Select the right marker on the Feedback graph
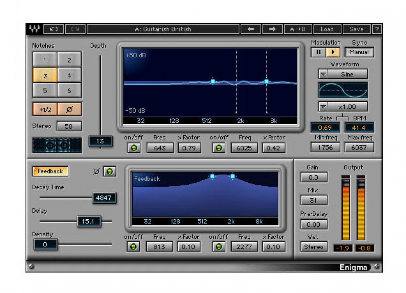Screen dimensions: 406x293 coord(233,176)
